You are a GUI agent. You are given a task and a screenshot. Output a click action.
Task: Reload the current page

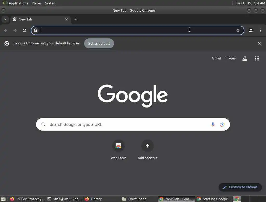click(x=24, y=30)
